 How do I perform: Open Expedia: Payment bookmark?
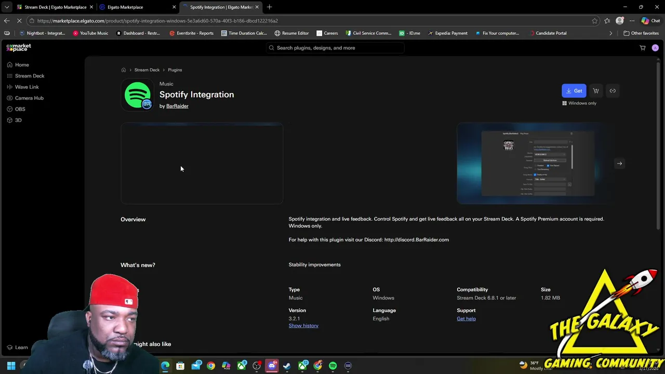pyautogui.click(x=448, y=33)
